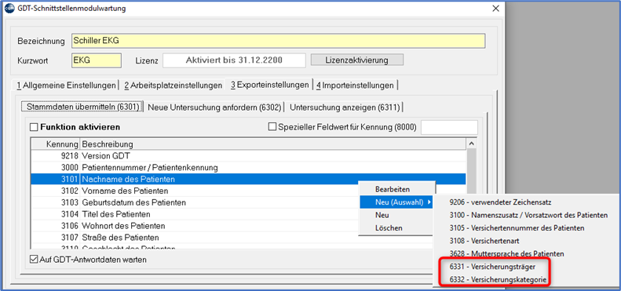
Task: Click the Lizenzaktivierung button
Action: coord(357,60)
